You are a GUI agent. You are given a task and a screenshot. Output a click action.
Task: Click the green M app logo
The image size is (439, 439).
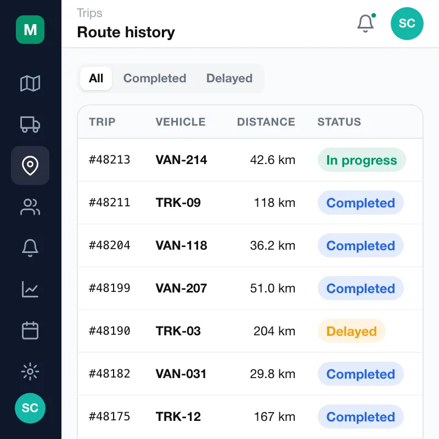point(30,30)
